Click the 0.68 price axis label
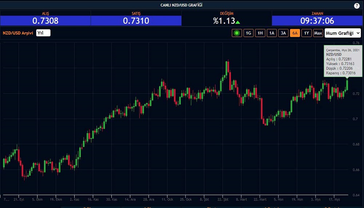This screenshot has width=364, height=208. pos(356,144)
